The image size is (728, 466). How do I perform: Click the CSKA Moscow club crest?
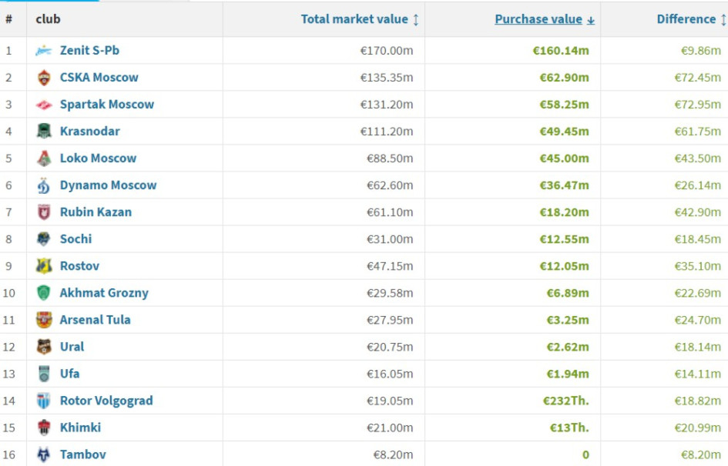44,78
